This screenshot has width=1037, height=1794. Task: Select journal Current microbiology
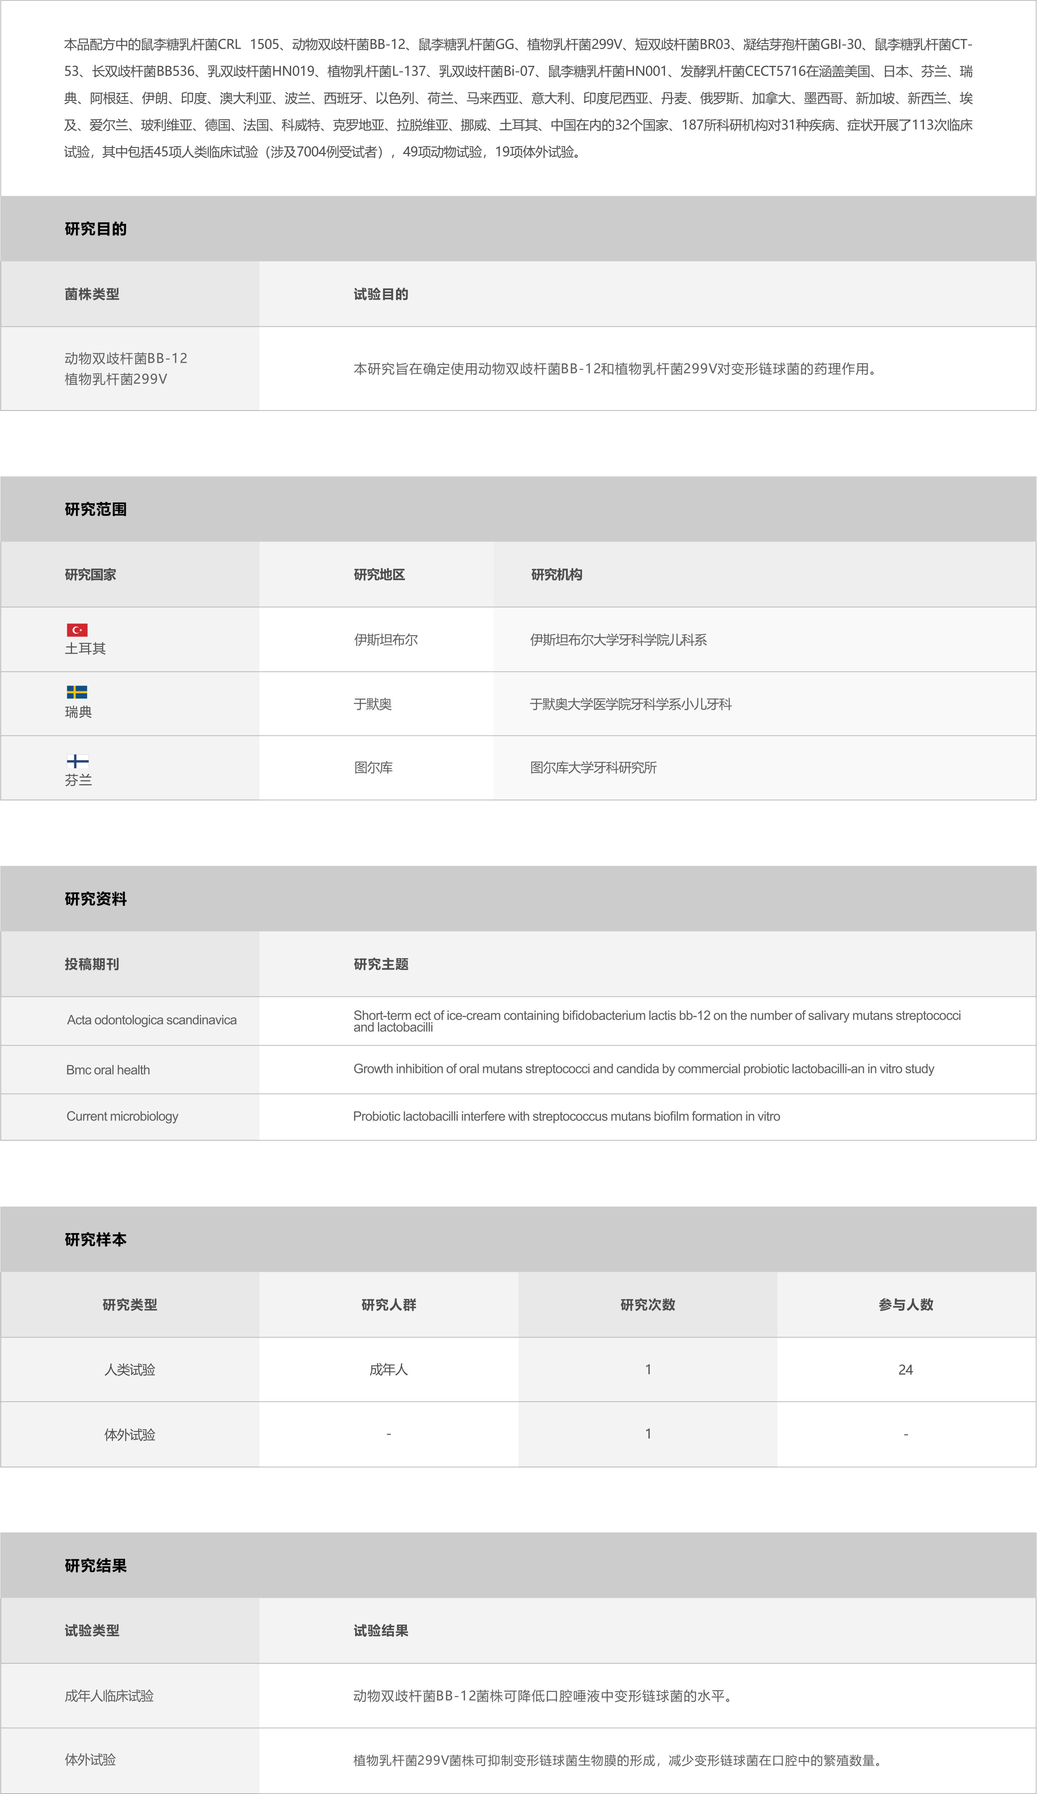(122, 1116)
